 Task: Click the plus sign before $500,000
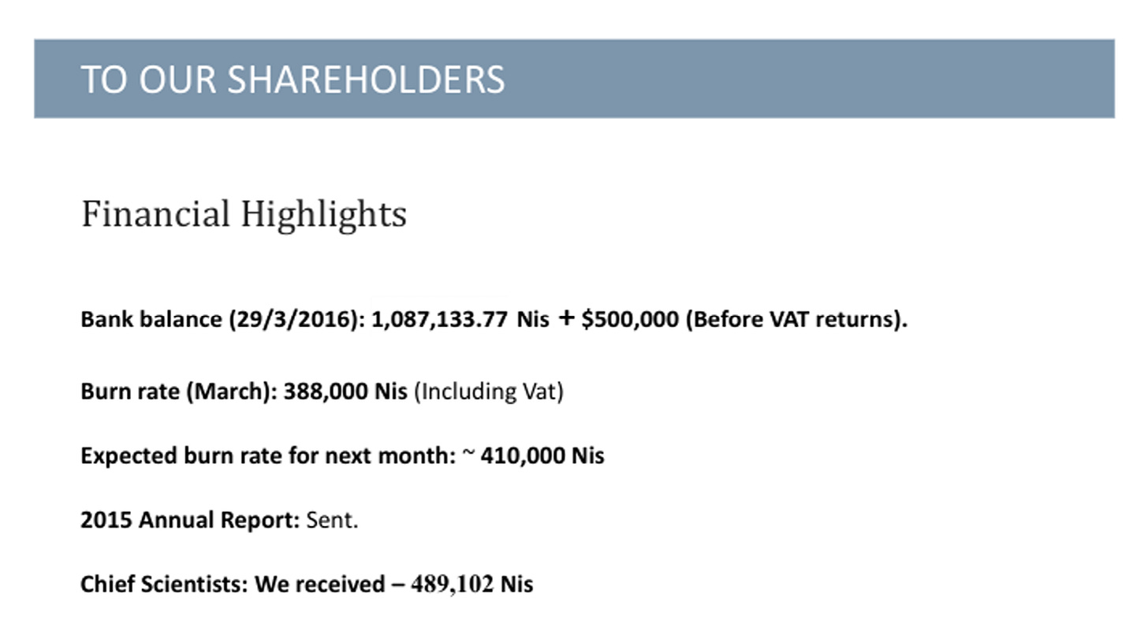566,319
